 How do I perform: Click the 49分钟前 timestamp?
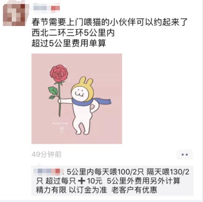point(47,155)
